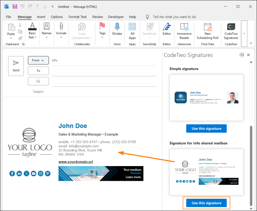Click the X icon in the signature

27,173
